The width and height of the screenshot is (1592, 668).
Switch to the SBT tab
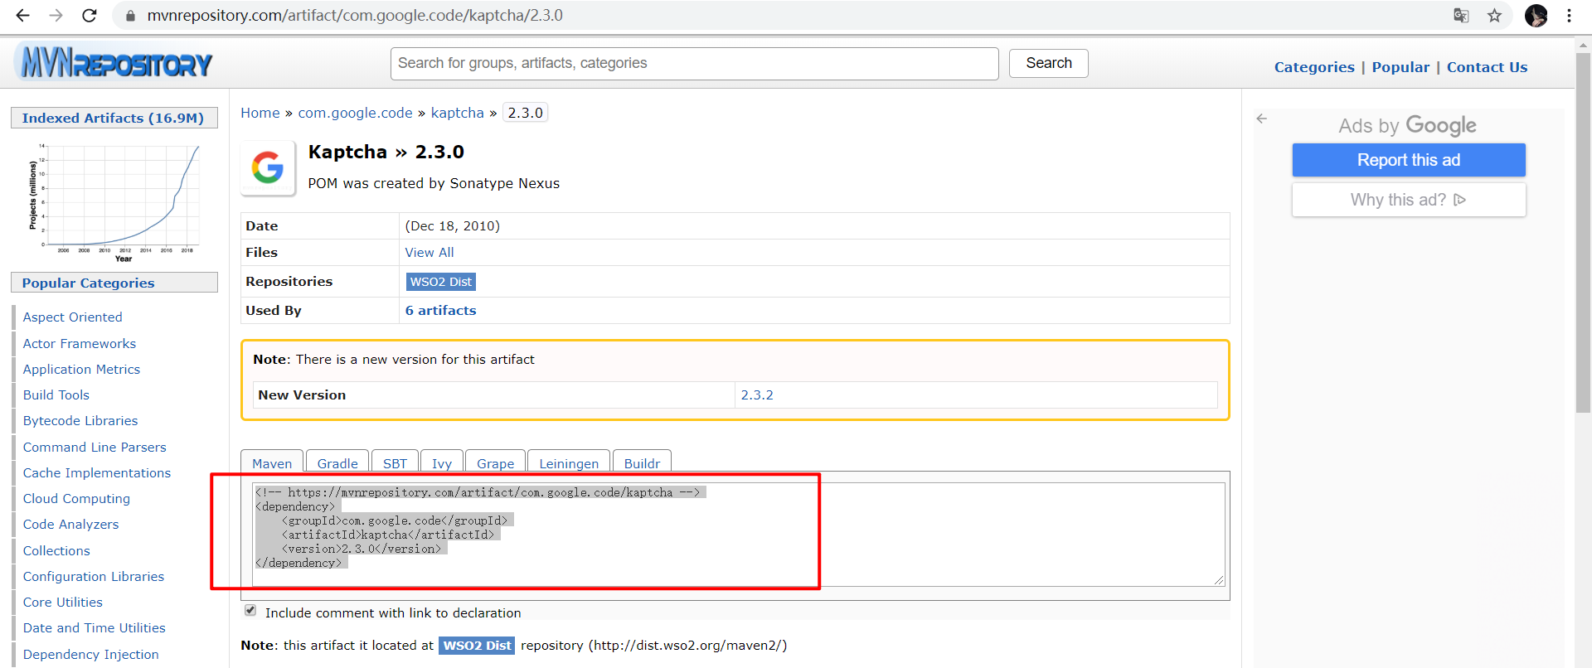(395, 462)
